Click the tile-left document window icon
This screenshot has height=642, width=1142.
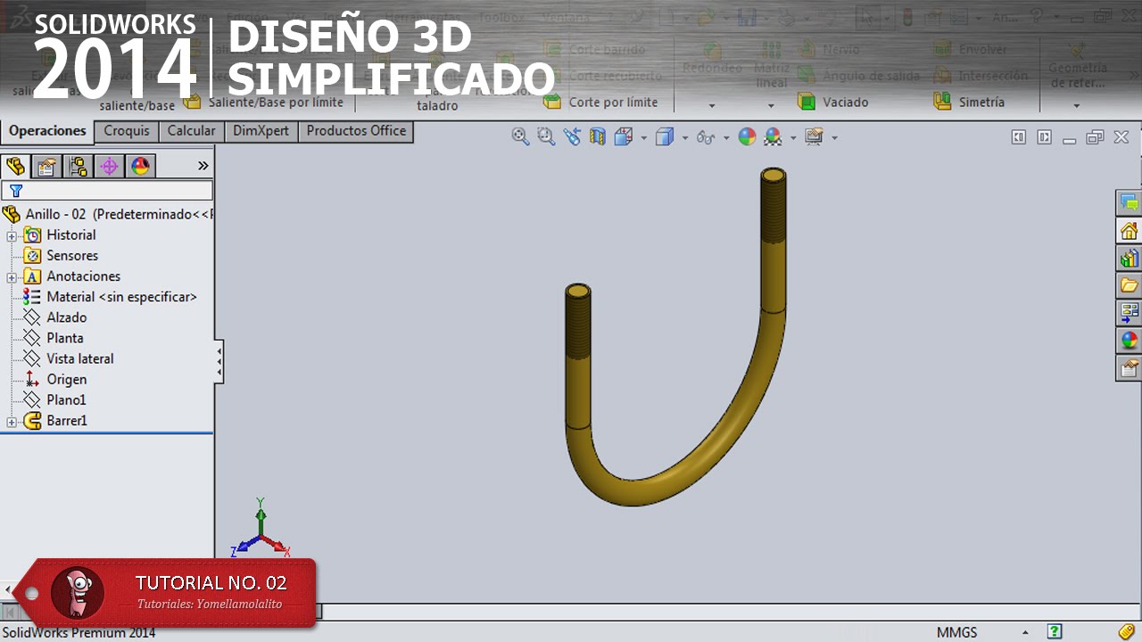click(1019, 136)
